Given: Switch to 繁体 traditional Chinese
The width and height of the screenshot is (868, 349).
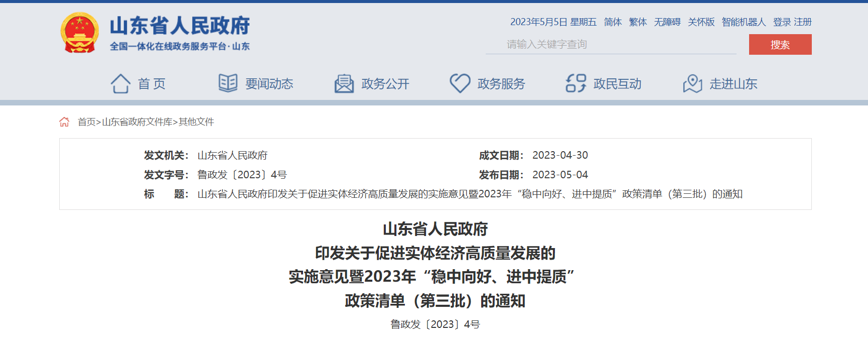Looking at the screenshot, I should (x=638, y=22).
